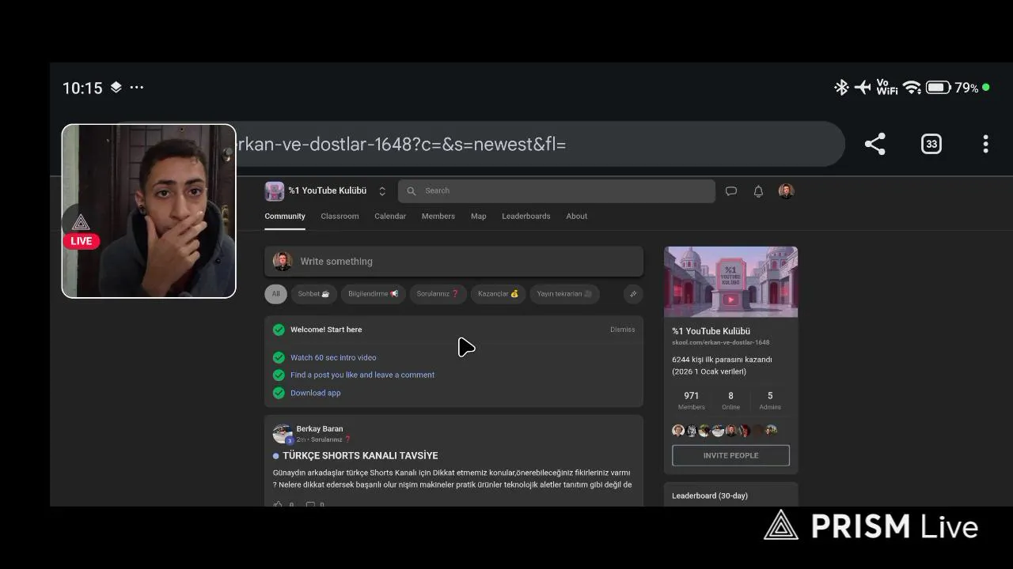Image resolution: width=1013 pixels, height=569 pixels.
Task: Tap the status bar three-dots notification icon
Action: pyautogui.click(x=136, y=88)
